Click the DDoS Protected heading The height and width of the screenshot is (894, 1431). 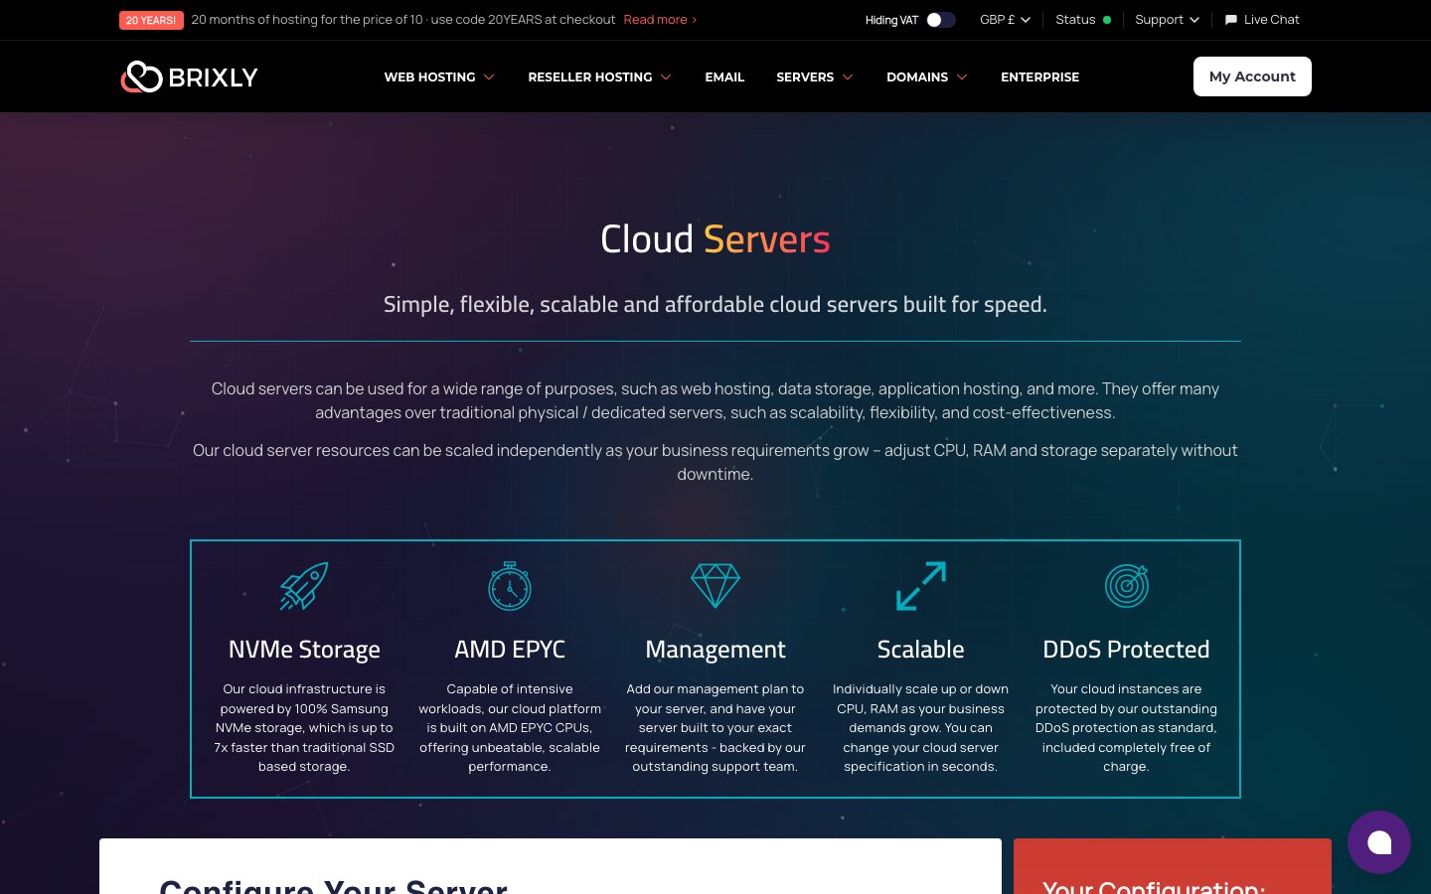1127,650
